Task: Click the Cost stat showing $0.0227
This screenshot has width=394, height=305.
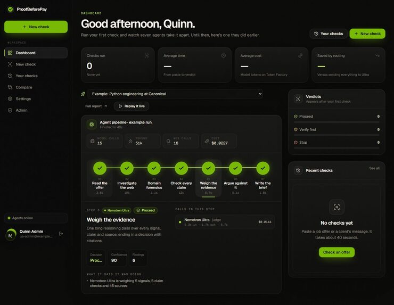Action: coord(219,141)
